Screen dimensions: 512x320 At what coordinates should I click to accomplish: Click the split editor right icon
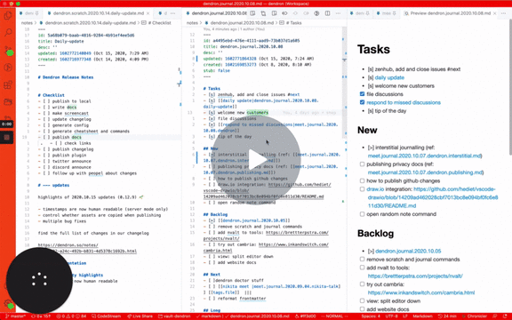327,13
